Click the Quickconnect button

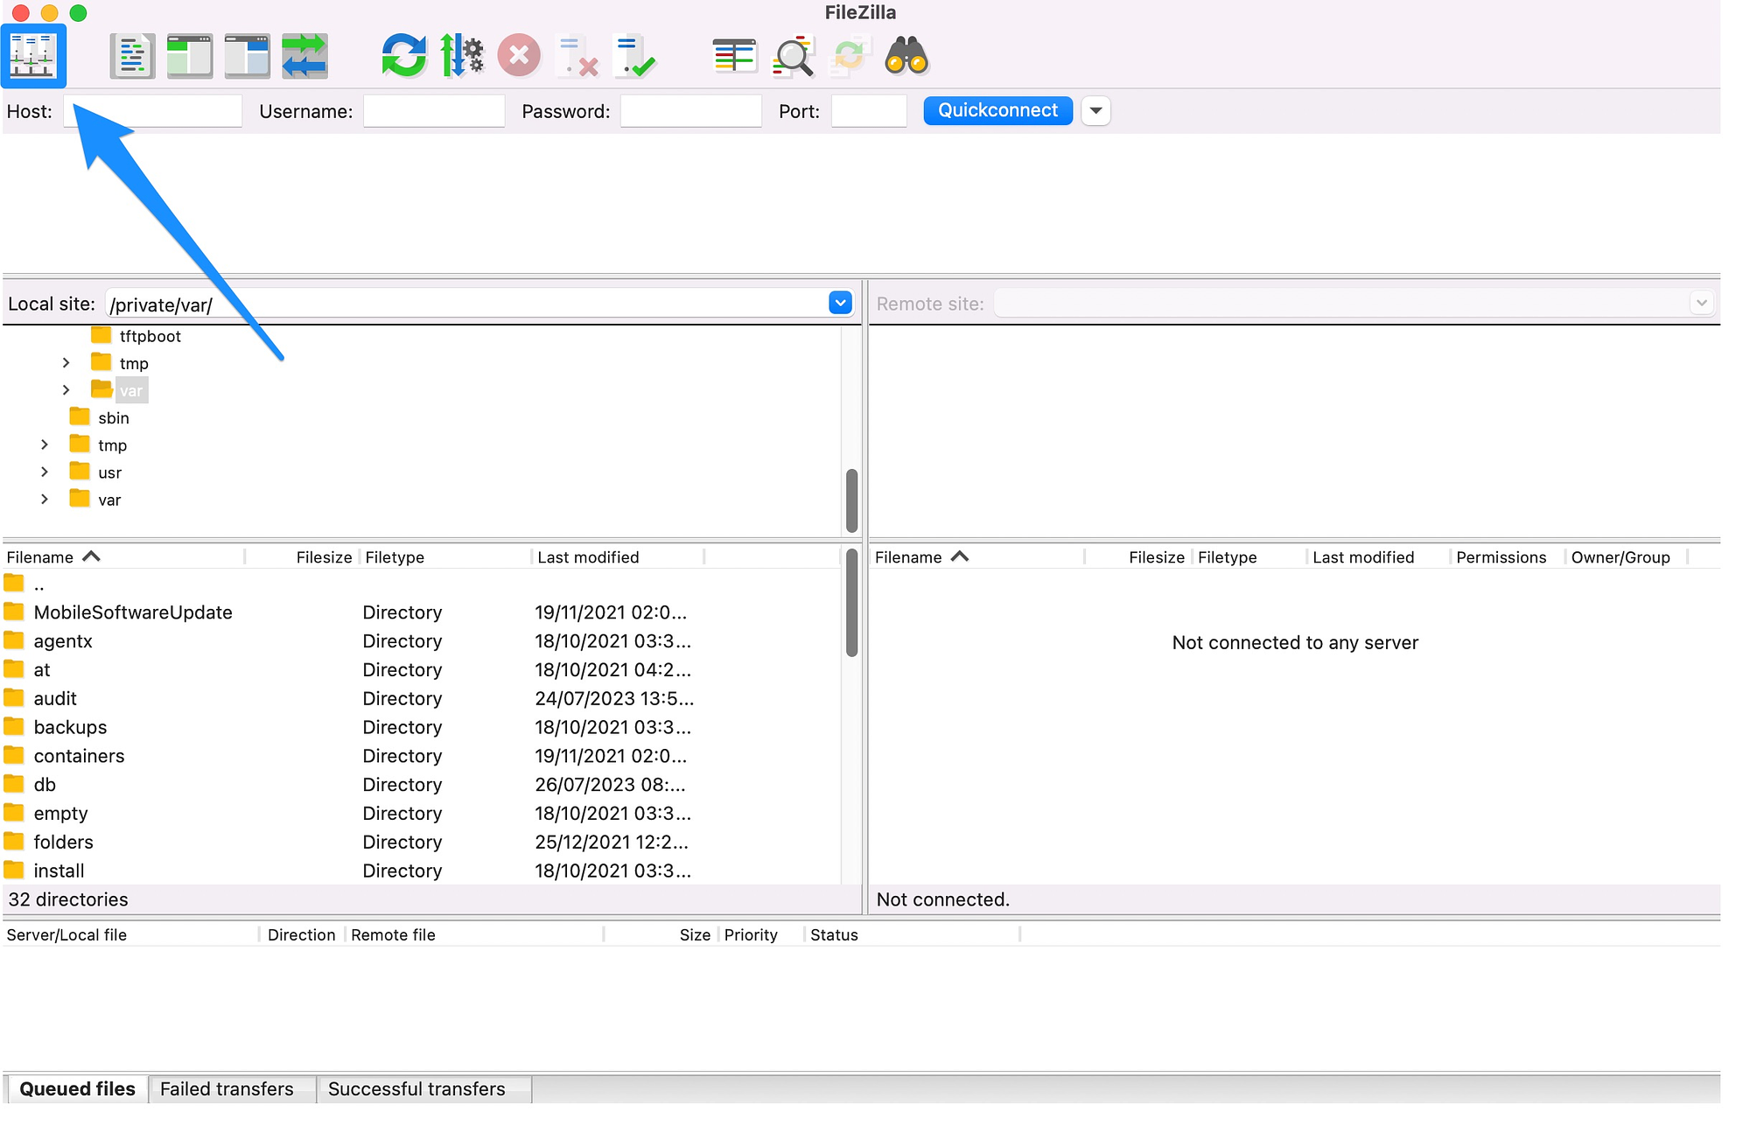(x=996, y=109)
